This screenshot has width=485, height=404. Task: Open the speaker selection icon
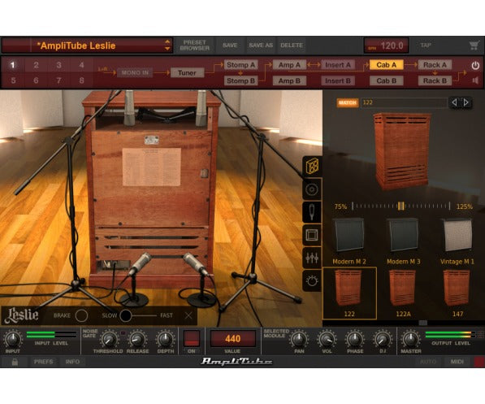(x=312, y=189)
